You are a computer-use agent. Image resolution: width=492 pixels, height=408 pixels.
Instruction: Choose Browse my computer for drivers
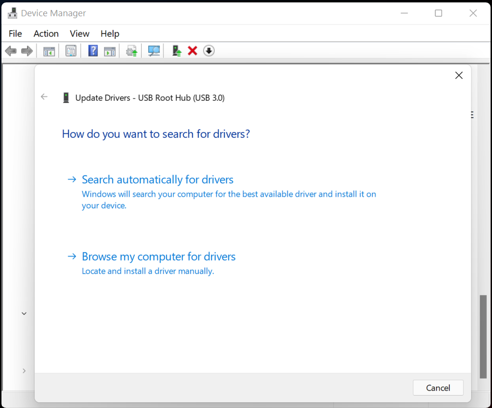(x=159, y=257)
